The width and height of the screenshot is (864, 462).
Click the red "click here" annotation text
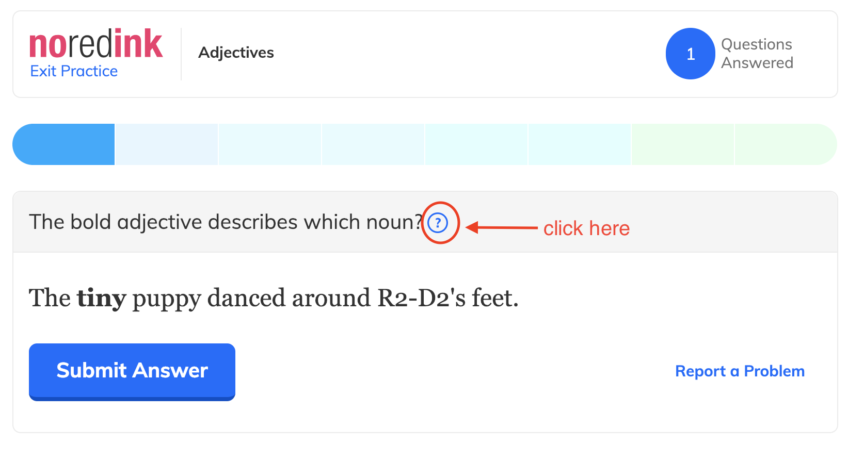coord(587,228)
